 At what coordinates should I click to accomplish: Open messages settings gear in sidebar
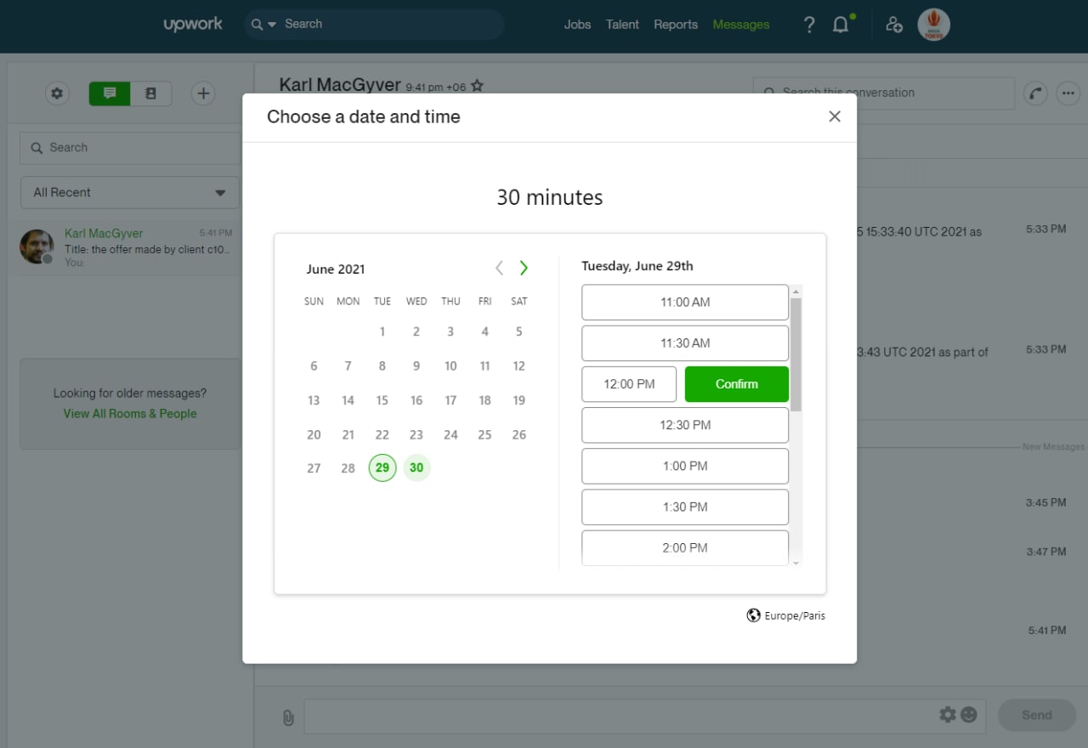pyautogui.click(x=57, y=93)
